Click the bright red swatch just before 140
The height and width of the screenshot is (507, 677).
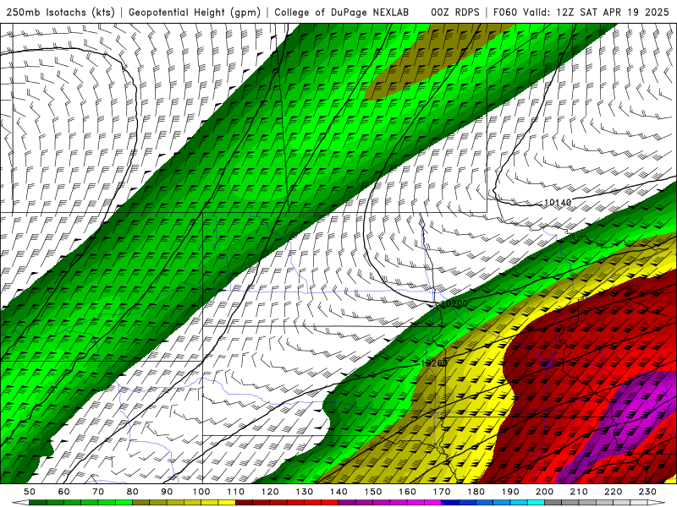click(330, 502)
